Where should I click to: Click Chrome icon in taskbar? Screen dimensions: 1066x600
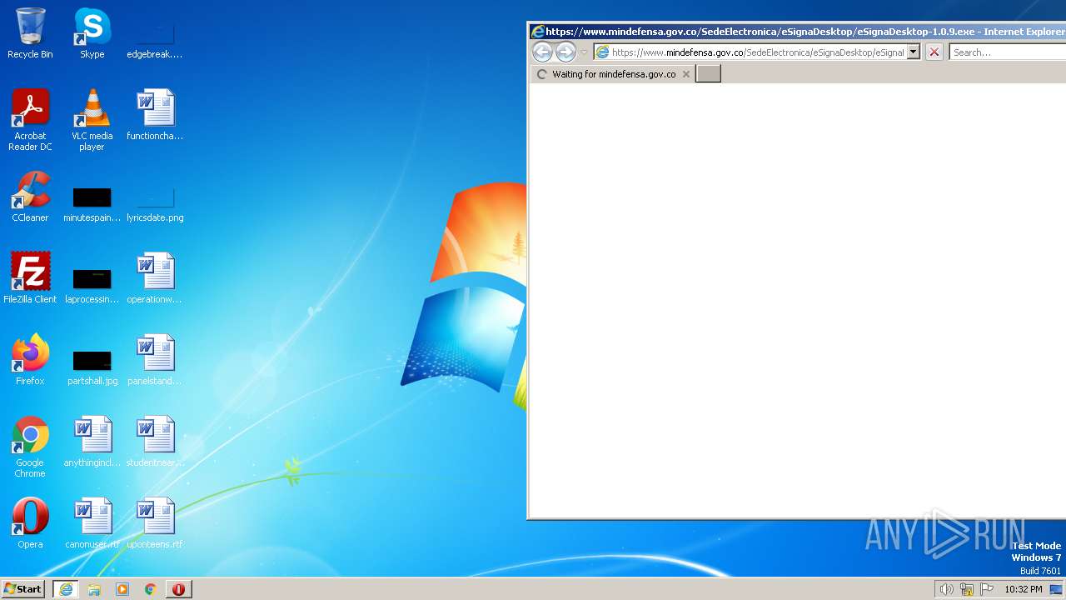pyautogui.click(x=151, y=589)
